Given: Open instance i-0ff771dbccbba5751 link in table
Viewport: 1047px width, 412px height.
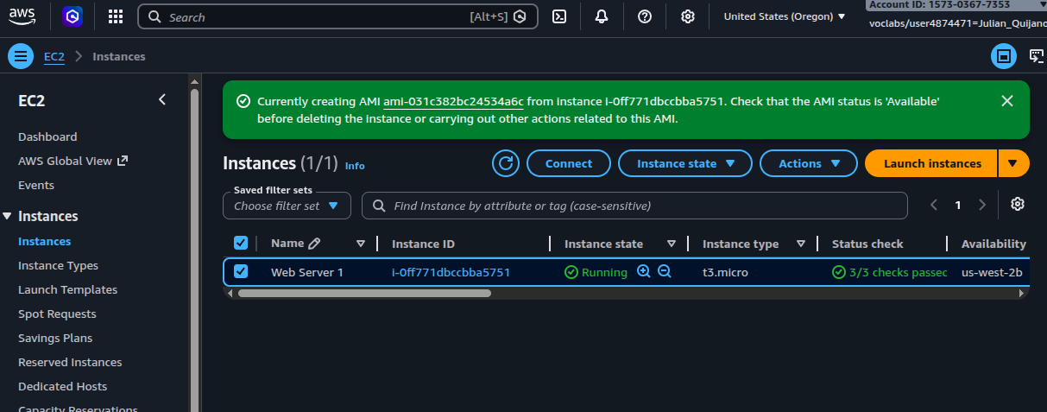Looking at the screenshot, I should [451, 272].
